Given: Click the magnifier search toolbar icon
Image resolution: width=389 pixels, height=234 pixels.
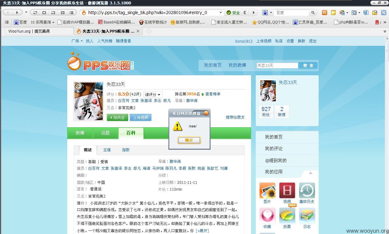Looking at the screenshot, I should click(383, 13).
